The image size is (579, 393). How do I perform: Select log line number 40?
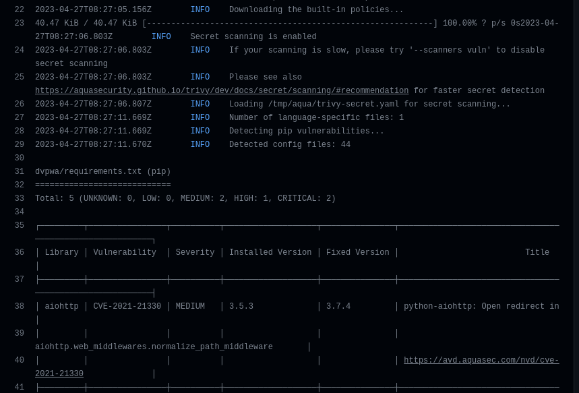tap(19, 360)
